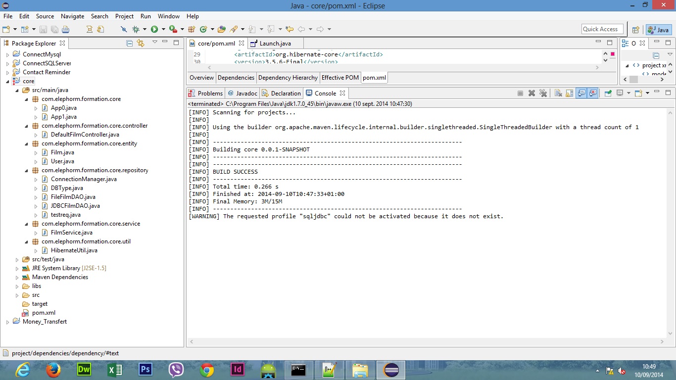The width and height of the screenshot is (676, 380).
Task: Click the New Java Class icon
Action: point(203,29)
